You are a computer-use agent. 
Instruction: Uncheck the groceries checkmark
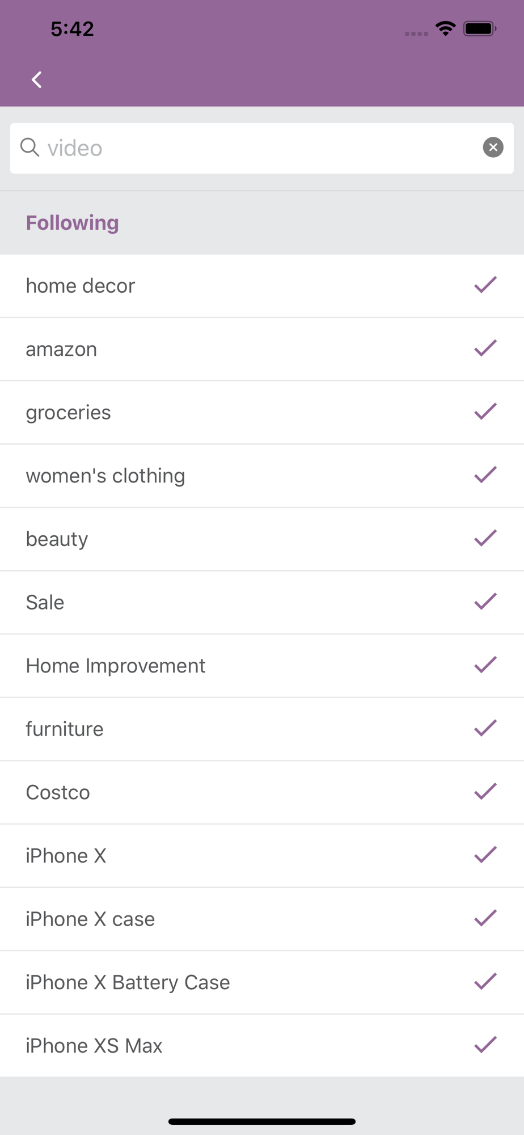(x=485, y=411)
